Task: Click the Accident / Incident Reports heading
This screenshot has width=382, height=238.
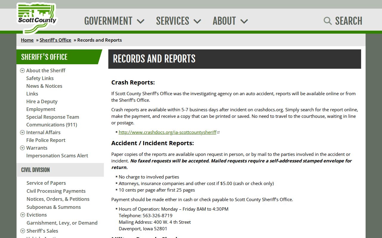Action: [153, 143]
